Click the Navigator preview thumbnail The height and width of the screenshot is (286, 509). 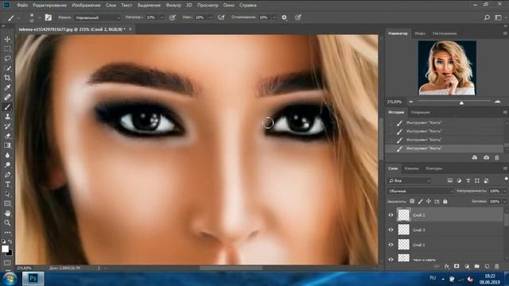pyautogui.click(x=447, y=68)
